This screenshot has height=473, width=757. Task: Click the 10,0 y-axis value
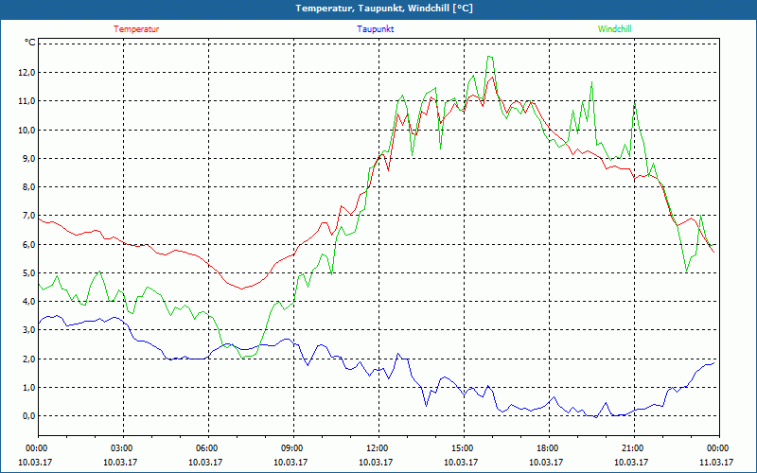click(x=27, y=130)
